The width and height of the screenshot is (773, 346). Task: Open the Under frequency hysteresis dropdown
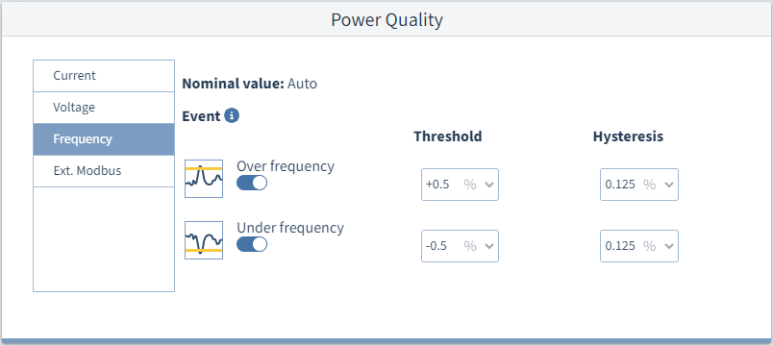[x=639, y=246]
